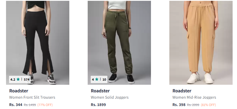
Task: Click the 81% OFF discount label
Action: point(208,105)
